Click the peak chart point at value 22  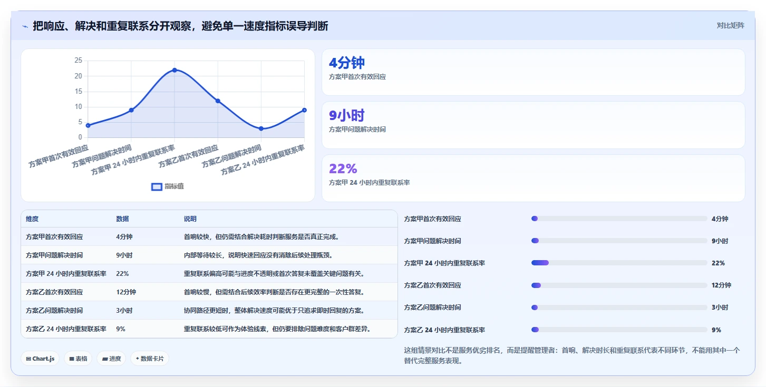[174, 70]
